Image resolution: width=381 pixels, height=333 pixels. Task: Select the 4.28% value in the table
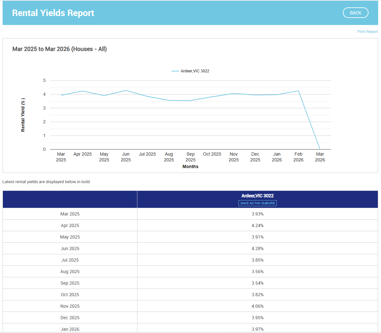(x=257, y=248)
